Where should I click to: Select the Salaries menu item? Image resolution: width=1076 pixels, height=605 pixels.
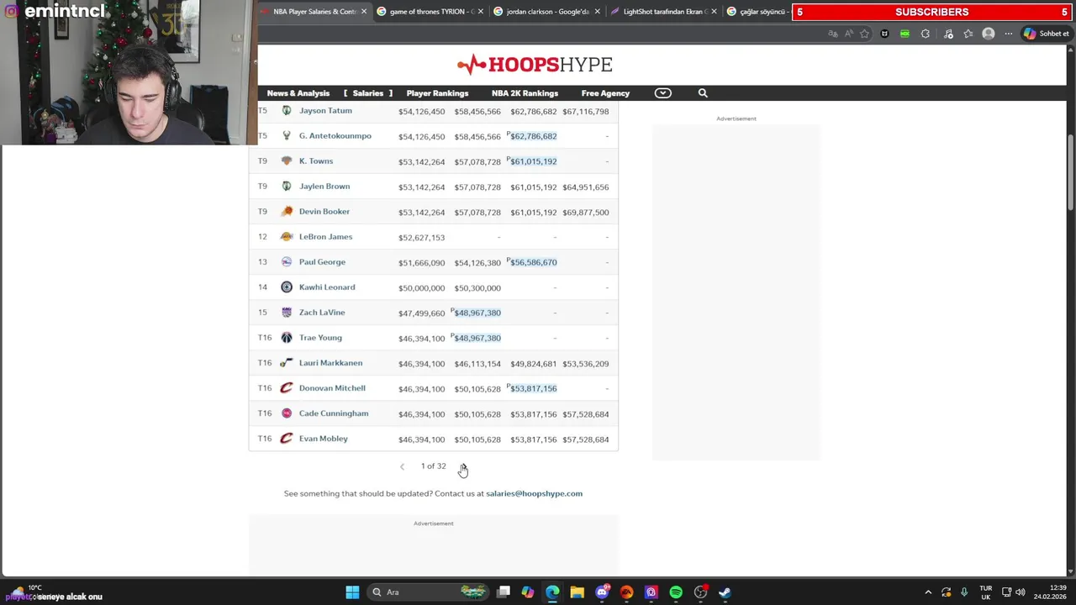[368, 93]
